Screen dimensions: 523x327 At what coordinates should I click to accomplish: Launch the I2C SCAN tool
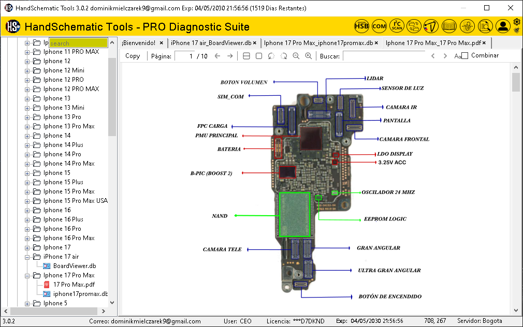(397, 26)
